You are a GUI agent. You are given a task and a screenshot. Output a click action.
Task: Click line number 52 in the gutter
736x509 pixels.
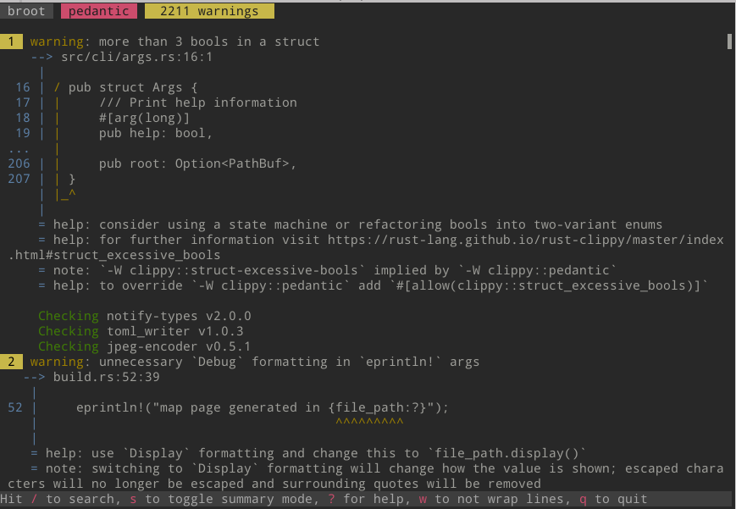pos(15,407)
